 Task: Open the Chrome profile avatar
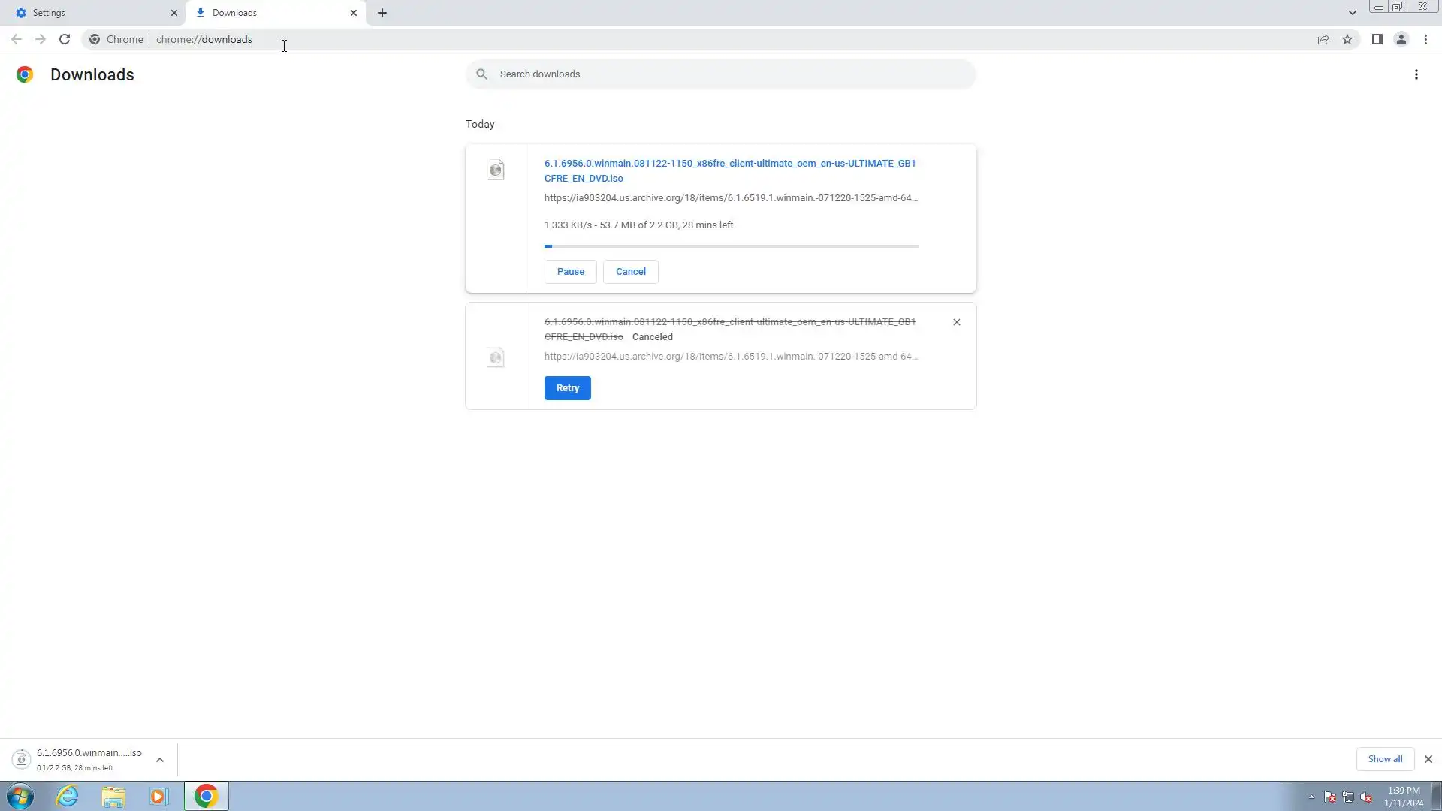coord(1401,39)
